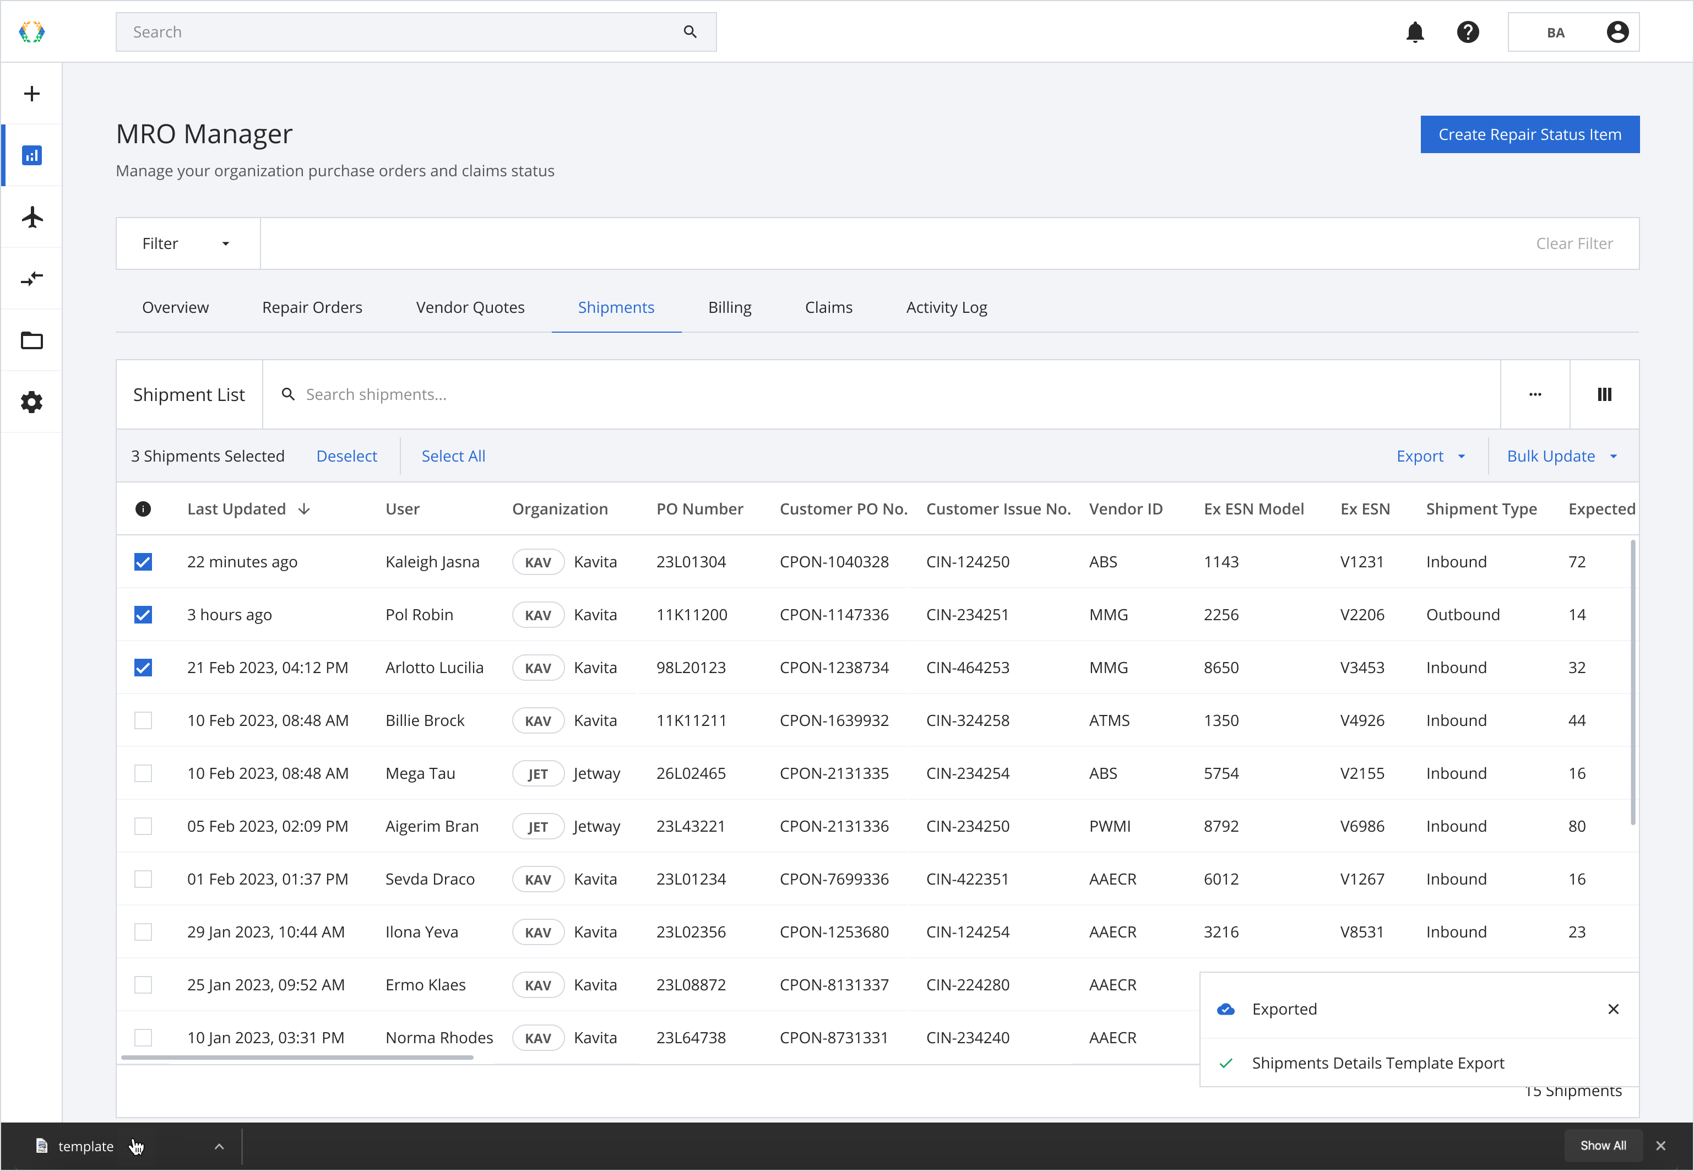
Task: Uncheck the 22 minutes ago shipment
Action: [143, 562]
